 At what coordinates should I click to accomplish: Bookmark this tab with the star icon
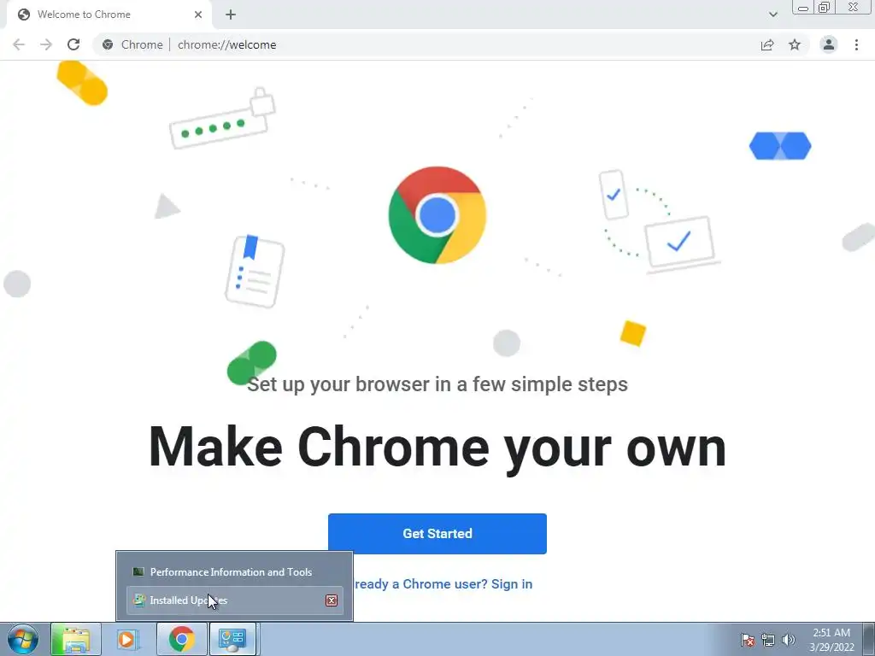795,44
